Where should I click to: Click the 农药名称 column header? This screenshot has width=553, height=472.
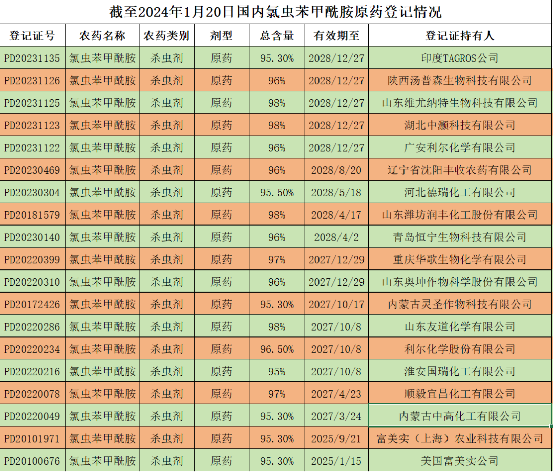102,35
